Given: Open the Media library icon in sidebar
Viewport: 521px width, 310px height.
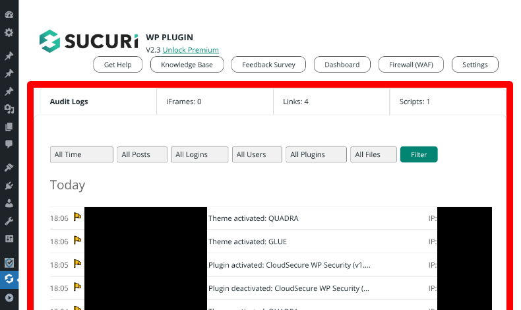Looking at the screenshot, I should 9,109.
